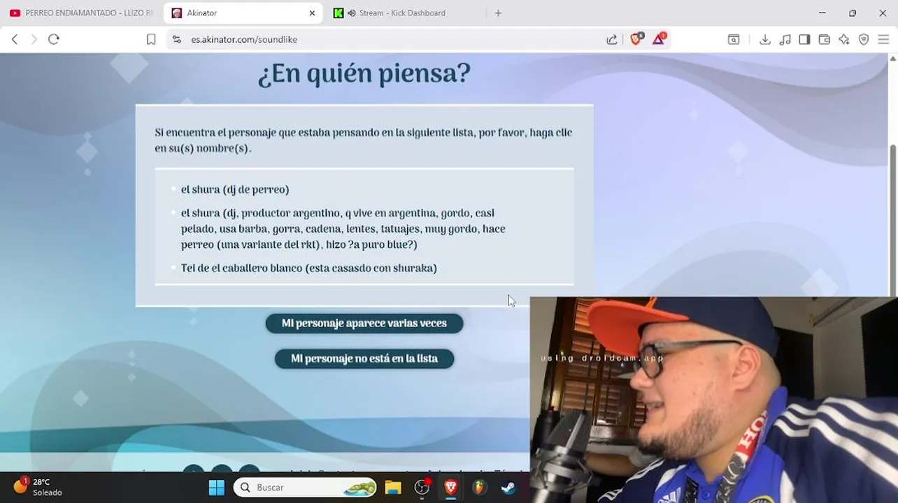Viewport: 898px width, 503px height.
Task: Choose 'el shura (dj de perreo)' entry
Action: tap(235, 189)
